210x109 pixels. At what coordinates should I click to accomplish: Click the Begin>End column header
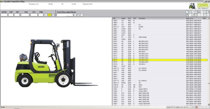tap(194, 18)
